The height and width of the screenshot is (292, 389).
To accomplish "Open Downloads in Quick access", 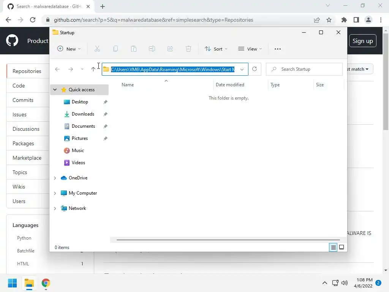I will coord(83,114).
